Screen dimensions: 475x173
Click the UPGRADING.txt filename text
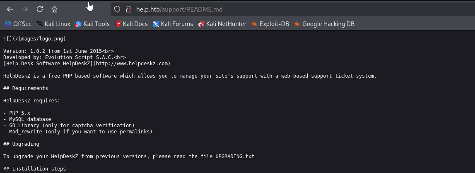tap(235, 156)
